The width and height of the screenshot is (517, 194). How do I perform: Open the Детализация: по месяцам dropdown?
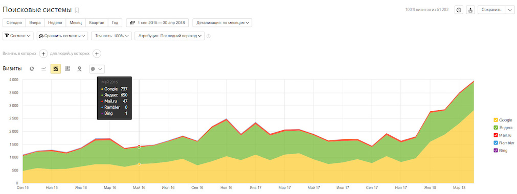point(222,23)
